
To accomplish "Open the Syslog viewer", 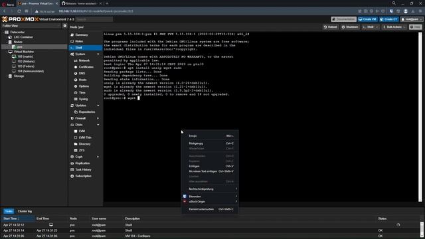I will click(x=83, y=99).
